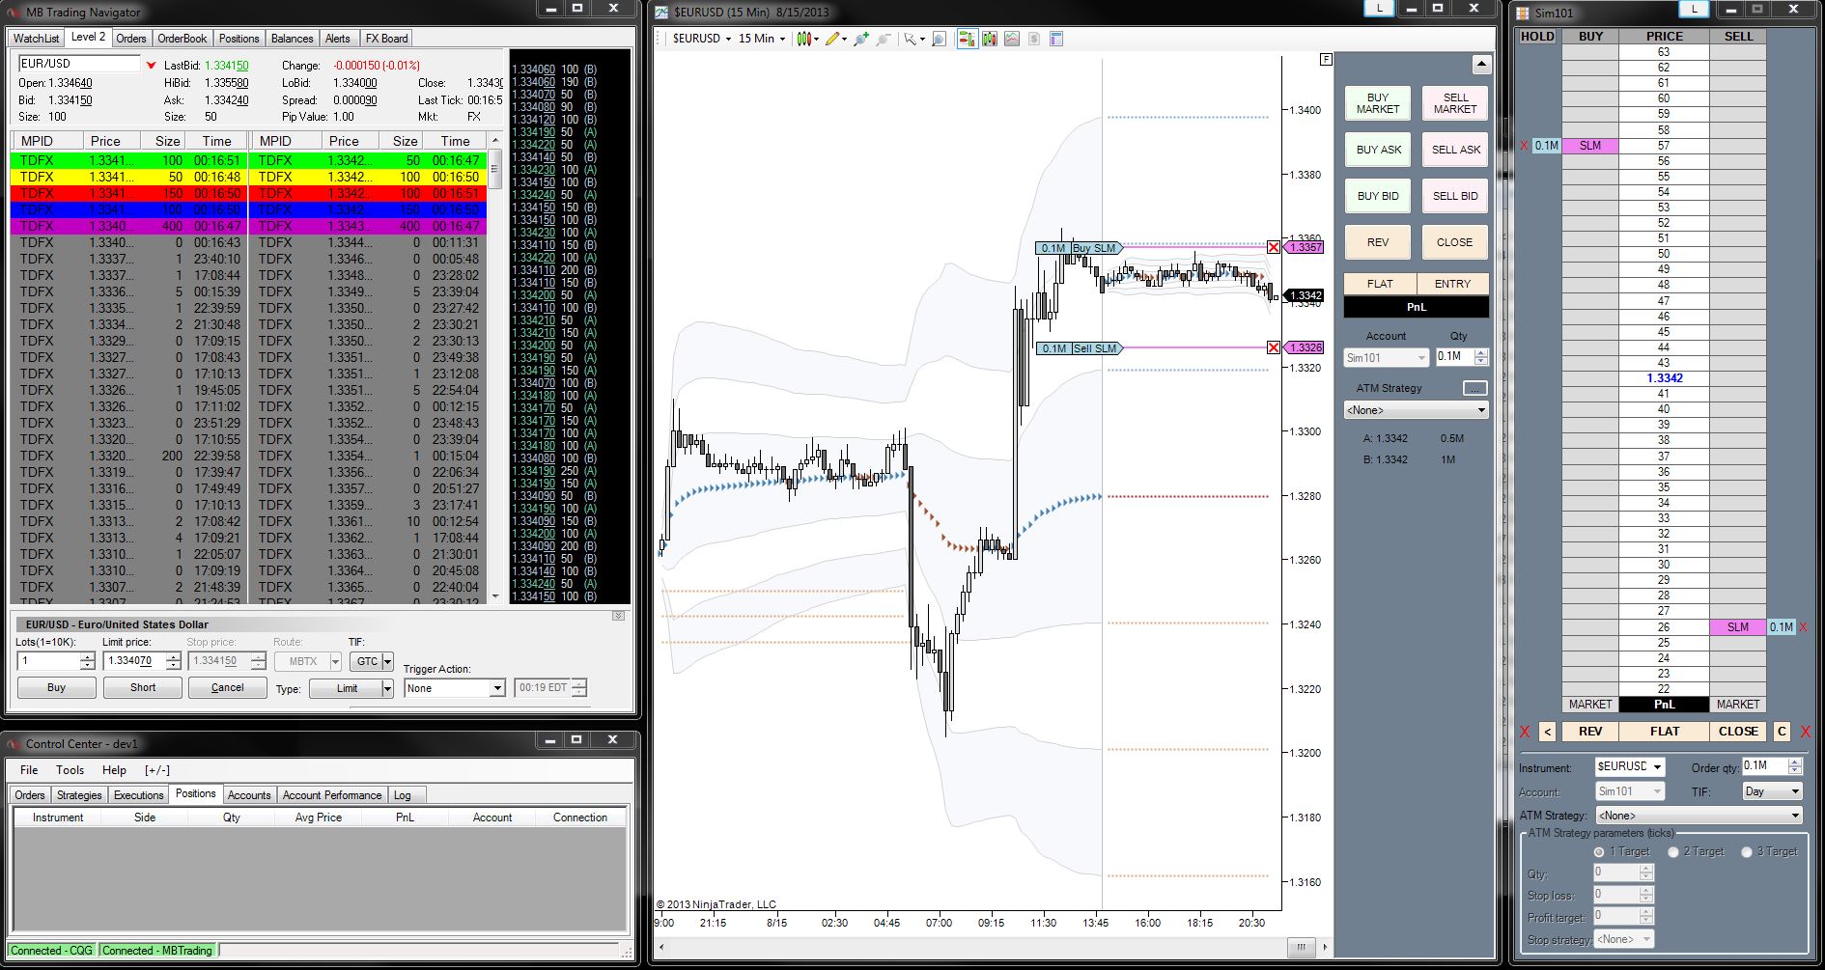Click the BUY ASK button
The height and width of the screenshot is (970, 1825).
(1378, 150)
